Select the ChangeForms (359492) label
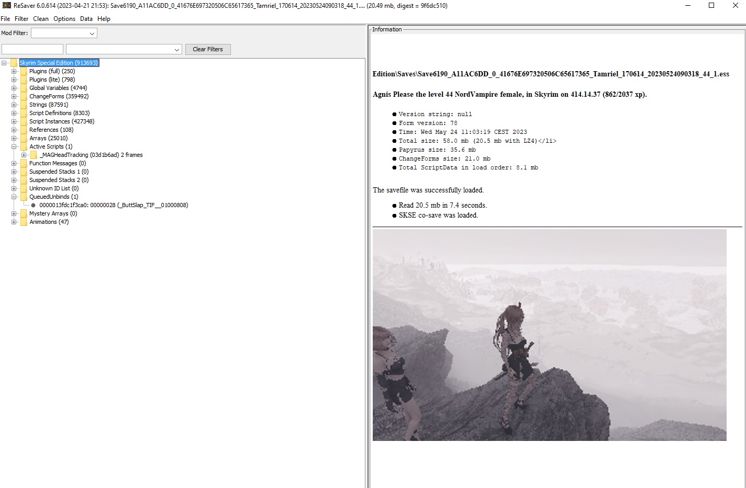 [x=59, y=96]
